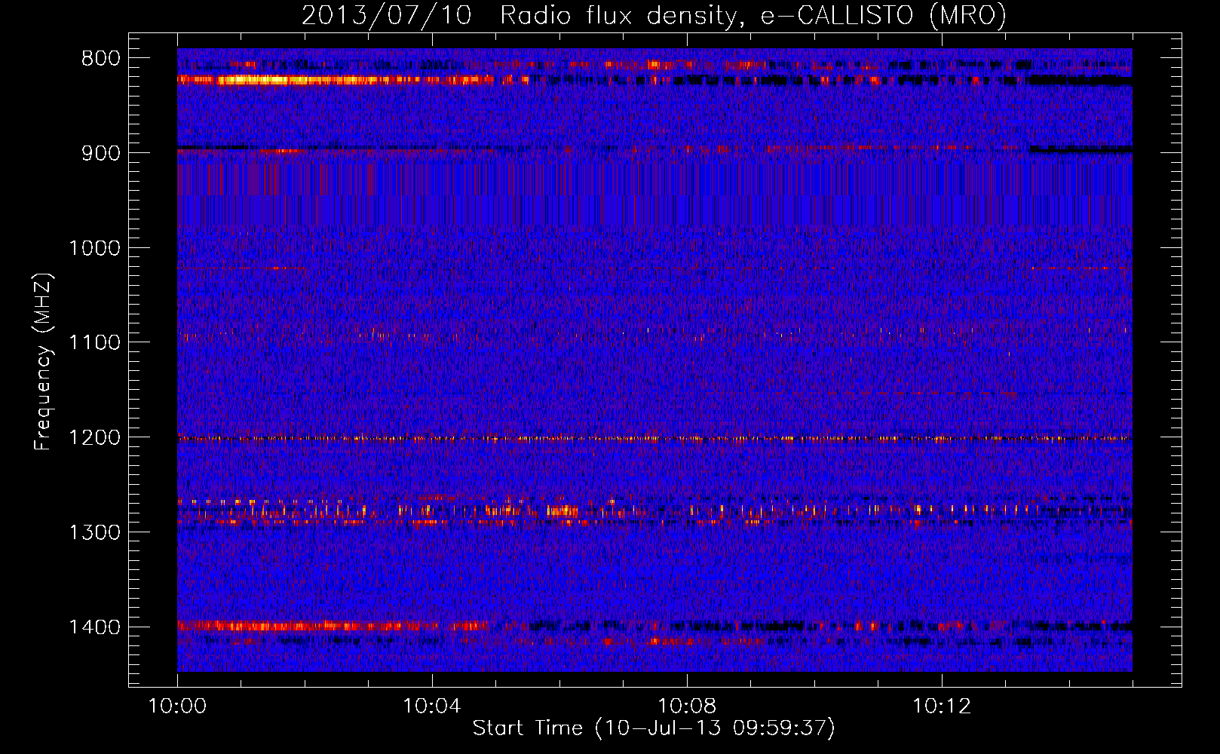Click the 900 frequency tick label
Viewport: 1220px width, 754px height.
click(99, 153)
